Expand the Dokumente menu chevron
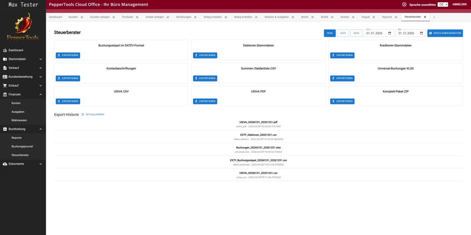This screenshot has width=471, height=235. (x=41, y=164)
